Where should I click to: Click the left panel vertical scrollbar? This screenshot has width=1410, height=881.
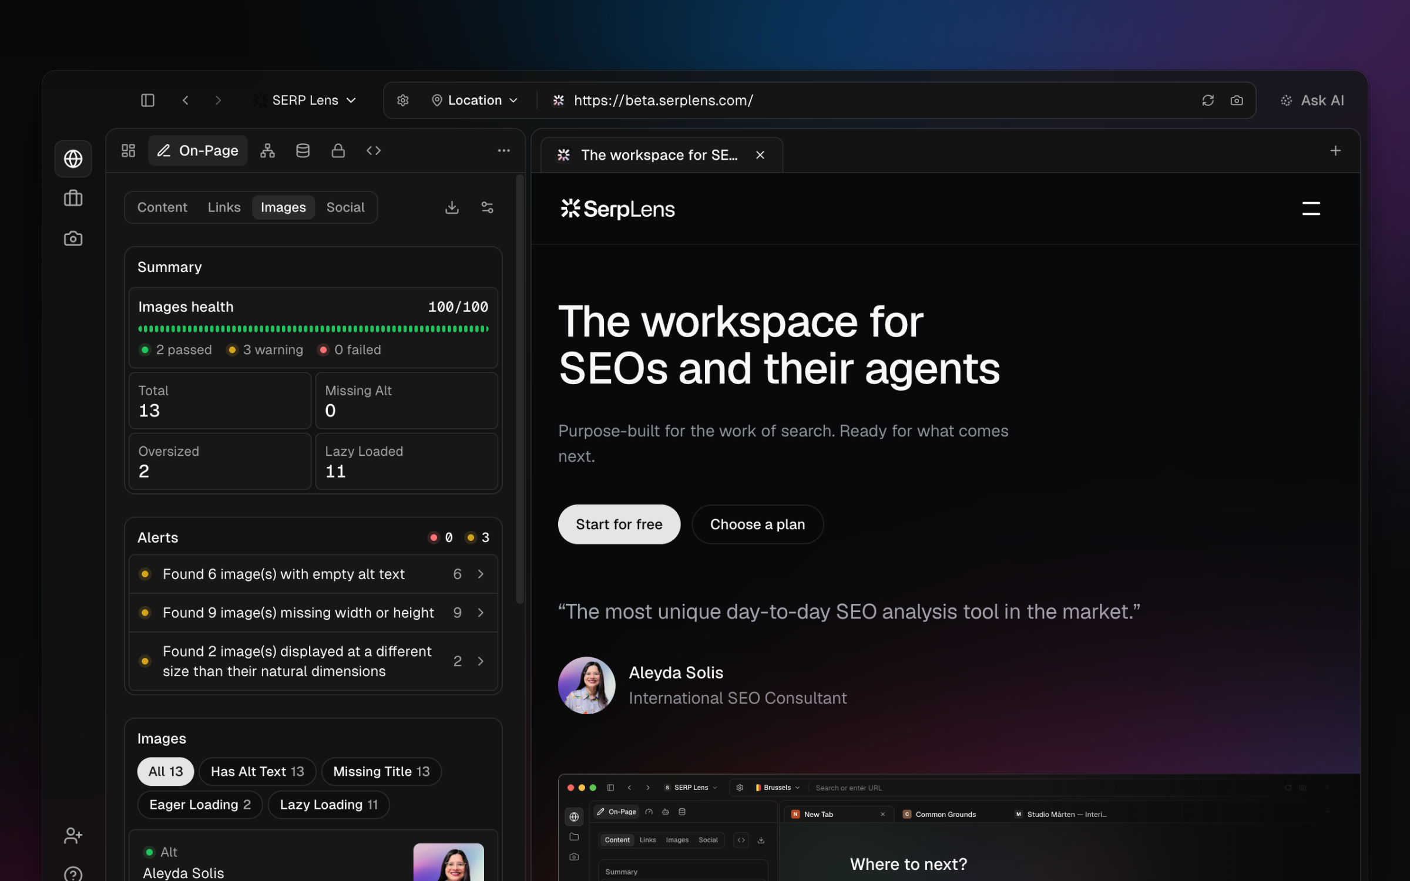click(520, 389)
